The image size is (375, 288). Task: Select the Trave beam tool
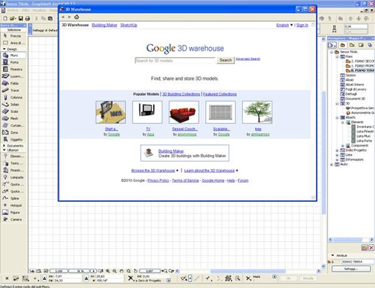[x=13, y=90]
